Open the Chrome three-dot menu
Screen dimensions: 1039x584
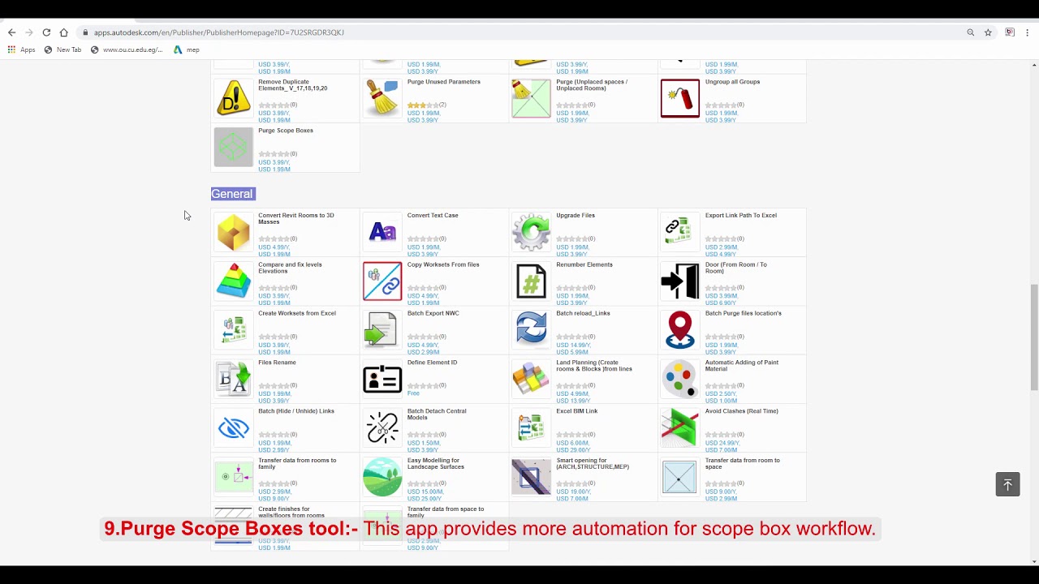1028,32
